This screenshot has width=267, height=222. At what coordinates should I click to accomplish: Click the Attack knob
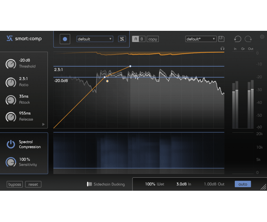coord(11,100)
